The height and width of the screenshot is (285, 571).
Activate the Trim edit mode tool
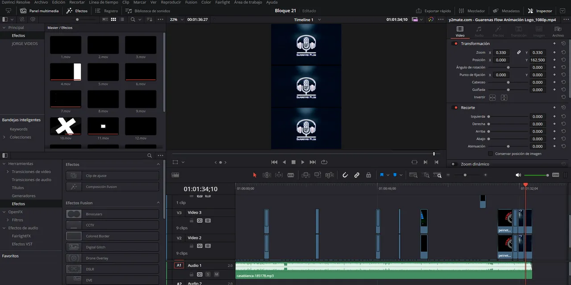coord(267,175)
